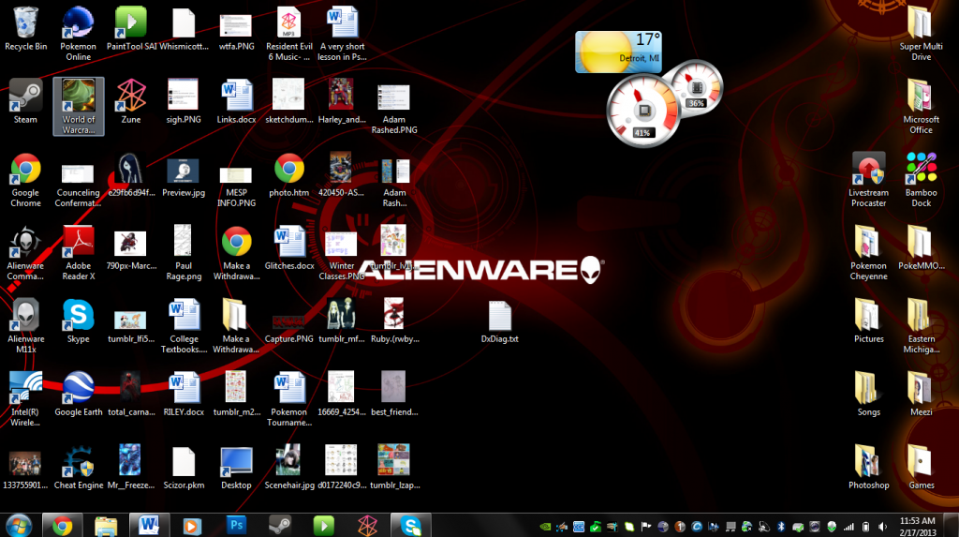
Task: Open the Pictures folder
Action: click(x=868, y=321)
